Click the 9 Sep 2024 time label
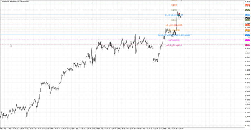Screen dimensions: 251x130 click(x=3, y=129)
